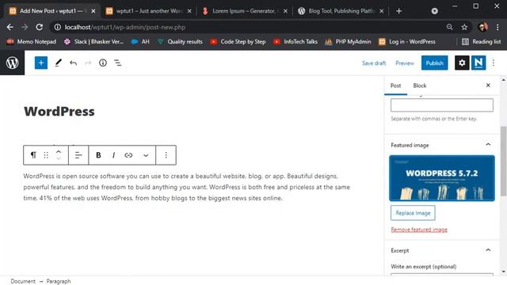
Task: Toggle the settings gear sidebar
Action: [462, 63]
